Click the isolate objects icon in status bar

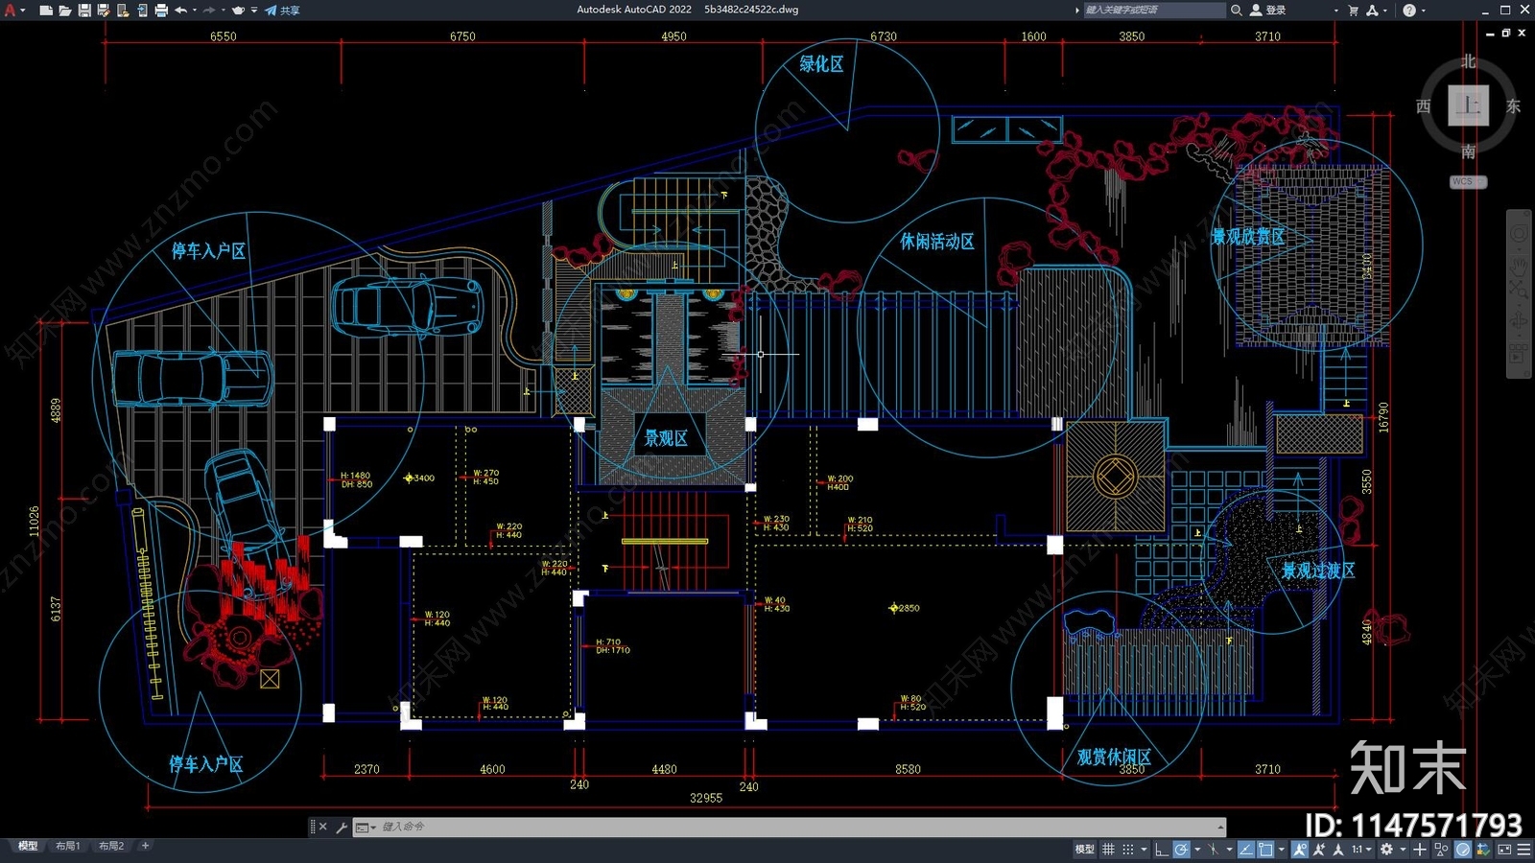click(1441, 850)
